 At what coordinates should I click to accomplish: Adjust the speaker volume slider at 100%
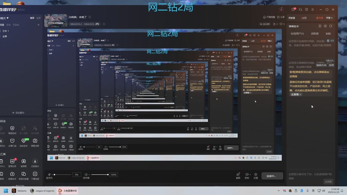(x=100, y=175)
